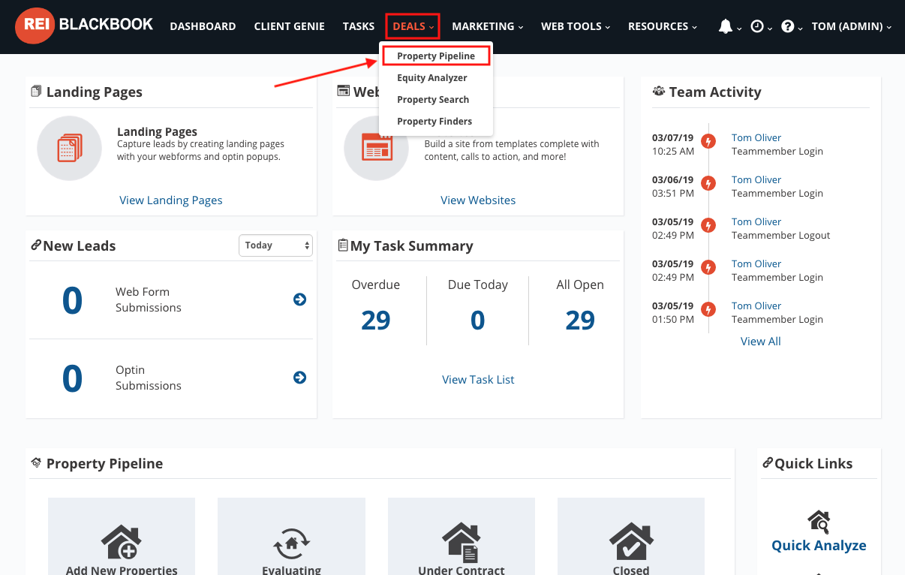This screenshot has height=575, width=905.
Task: Click the Evaluating pipeline card
Action: click(291, 536)
